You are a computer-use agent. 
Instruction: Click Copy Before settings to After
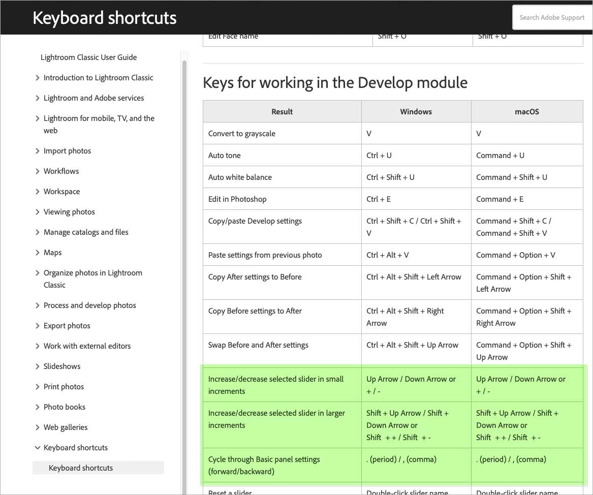(255, 311)
